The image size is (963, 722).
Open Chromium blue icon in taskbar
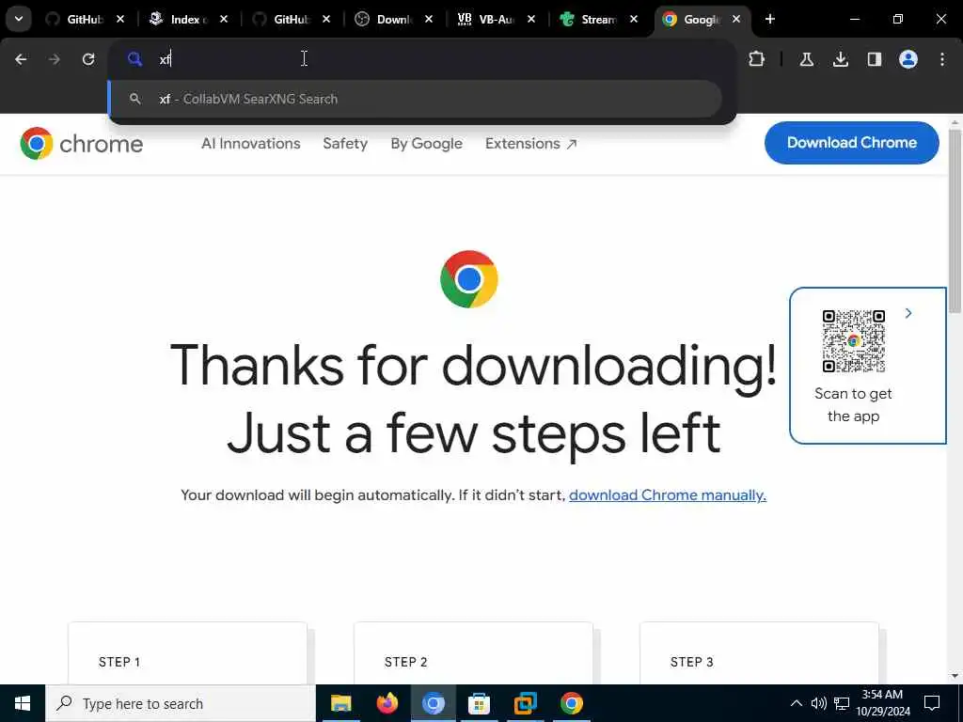433,703
